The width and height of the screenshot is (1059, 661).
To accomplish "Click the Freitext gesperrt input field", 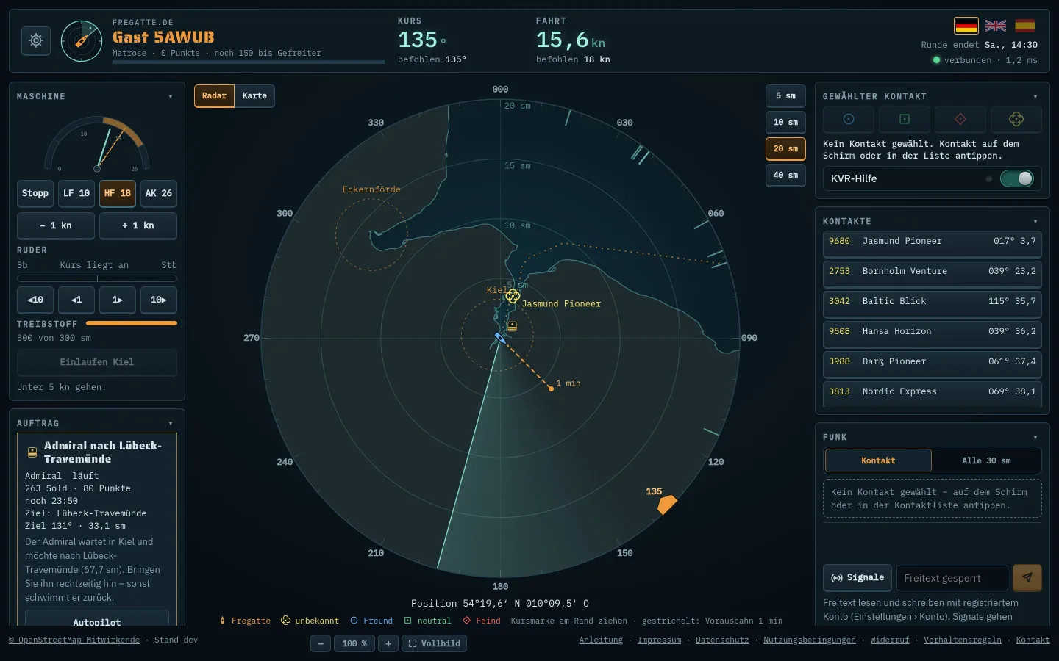I will pyautogui.click(x=952, y=578).
